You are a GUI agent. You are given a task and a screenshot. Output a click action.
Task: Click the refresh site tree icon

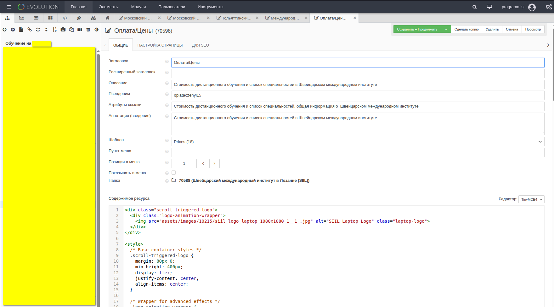38,30
